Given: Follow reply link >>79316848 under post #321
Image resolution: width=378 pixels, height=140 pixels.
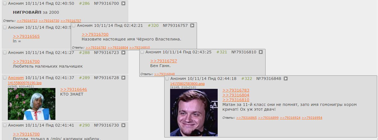Looking at the screenshot, I should 165,74.
